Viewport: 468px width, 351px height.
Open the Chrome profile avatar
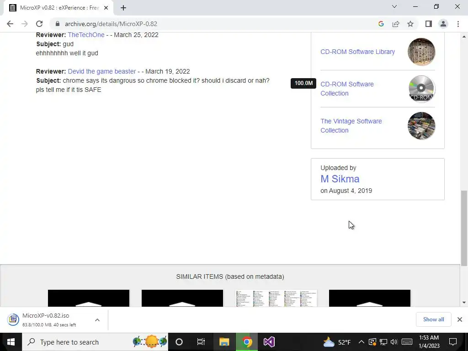coord(443,24)
